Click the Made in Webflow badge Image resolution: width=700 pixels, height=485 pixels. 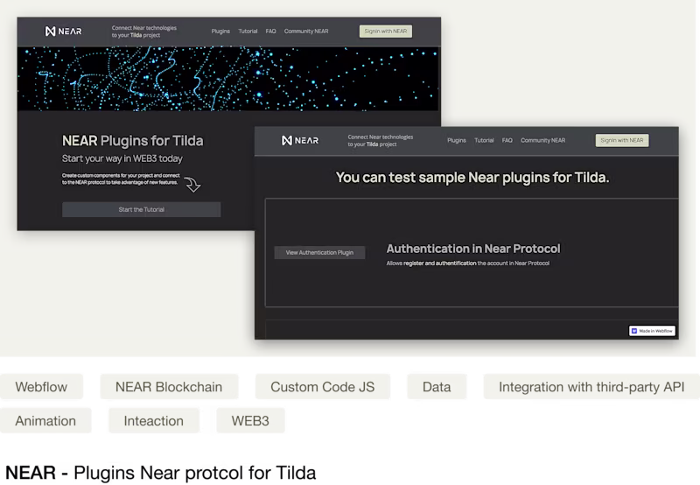pyautogui.click(x=652, y=331)
